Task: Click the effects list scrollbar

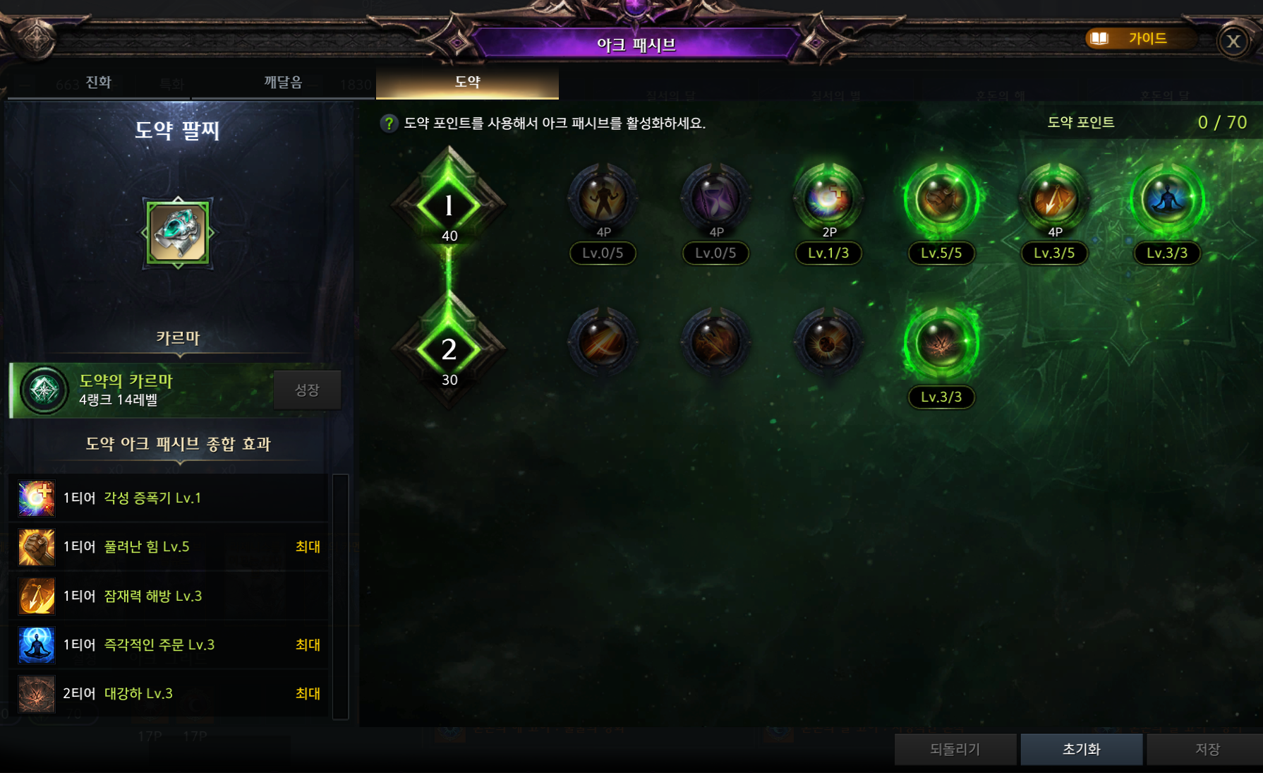Action: click(340, 597)
